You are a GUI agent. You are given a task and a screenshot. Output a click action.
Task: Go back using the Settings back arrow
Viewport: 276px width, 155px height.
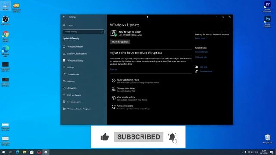pyautogui.click(x=64, y=17)
